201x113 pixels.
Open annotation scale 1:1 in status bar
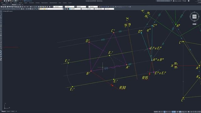coord(186,112)
